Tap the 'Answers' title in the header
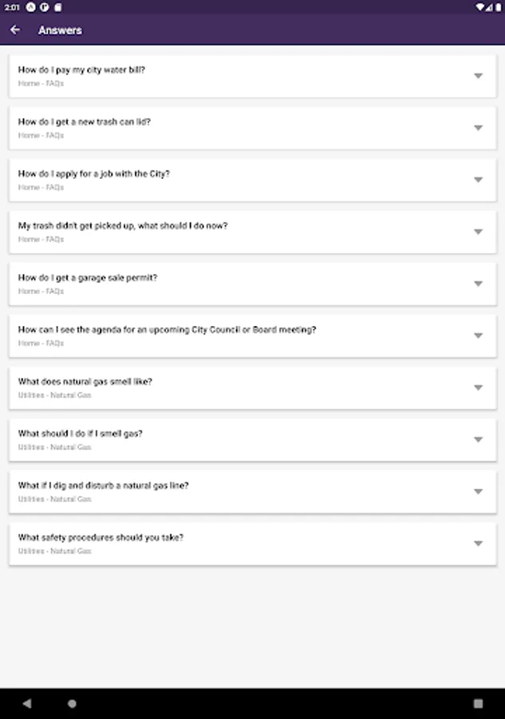505x719 pixels. [x=60, y=30]
